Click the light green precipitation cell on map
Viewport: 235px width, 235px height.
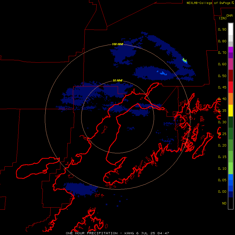click(x=185, y=60)
